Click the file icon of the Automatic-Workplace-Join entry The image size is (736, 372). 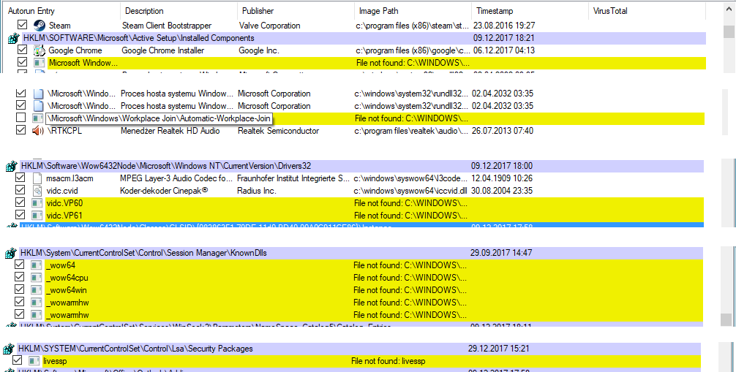point(37,118)
